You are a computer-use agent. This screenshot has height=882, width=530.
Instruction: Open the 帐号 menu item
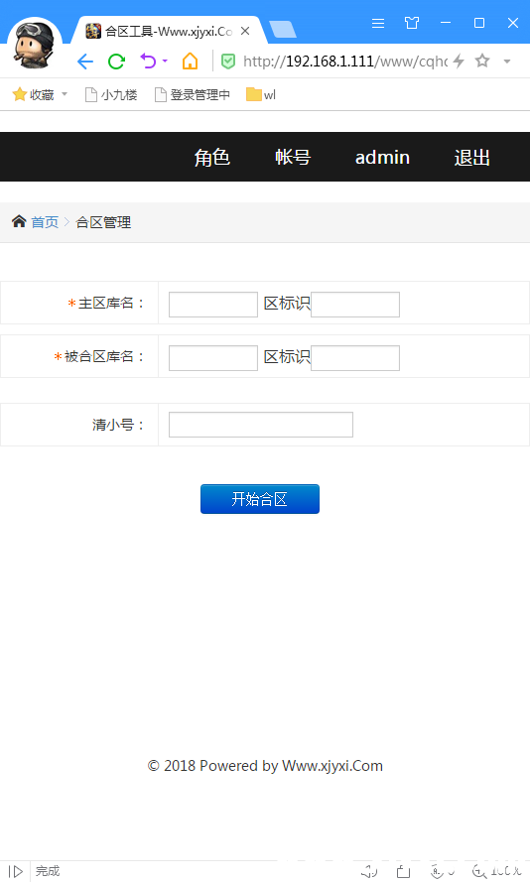pos(293,157)
